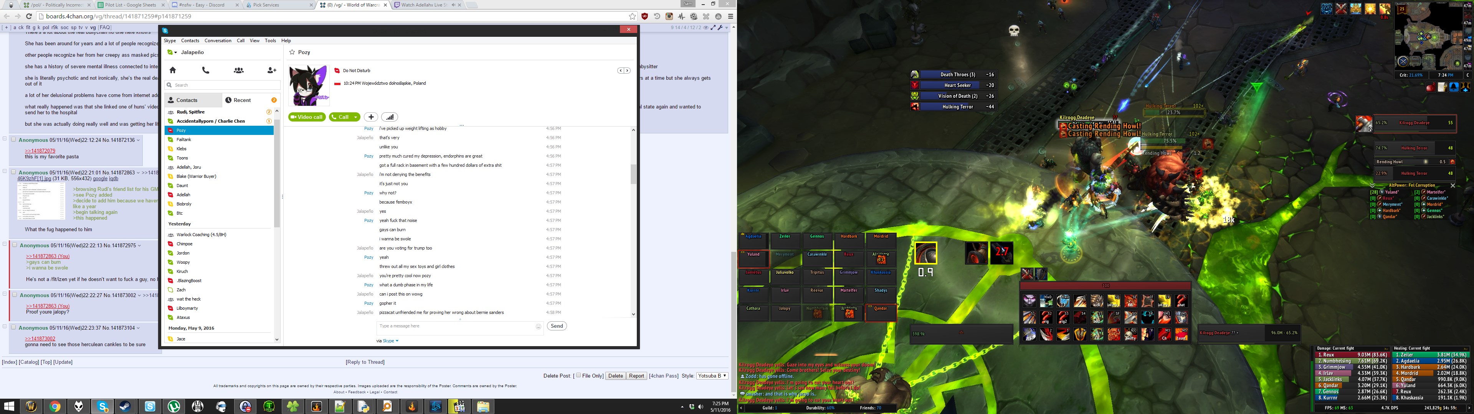Open the Skype call phones icon

pyautogui.click(x=206, y=70)
